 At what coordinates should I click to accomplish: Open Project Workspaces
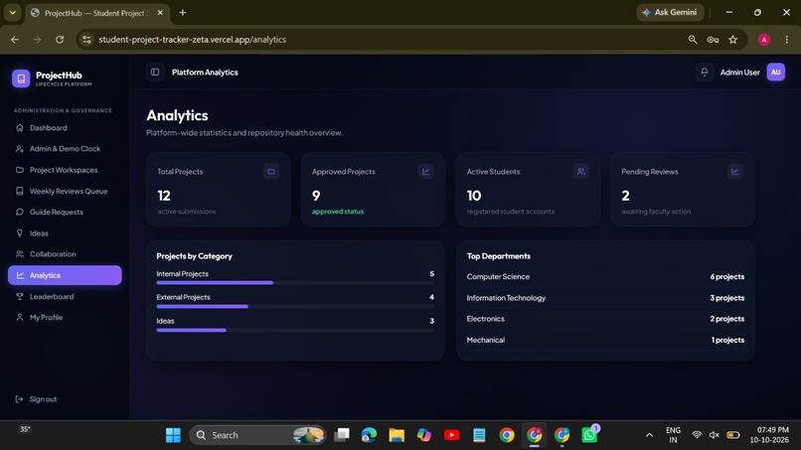65,170
